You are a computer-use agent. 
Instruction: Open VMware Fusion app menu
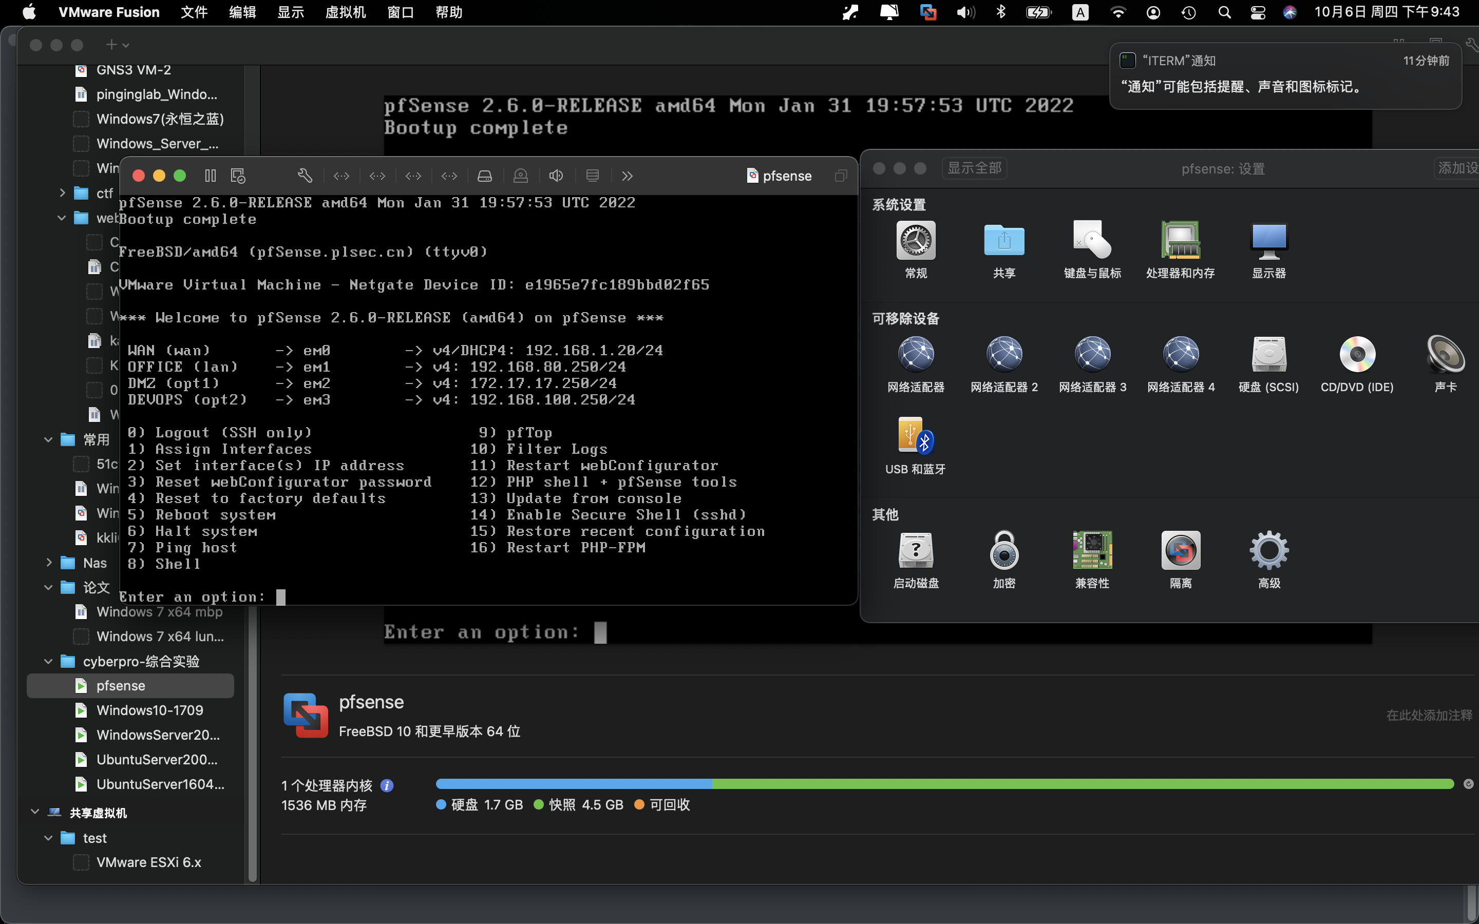tap(109, 12)
